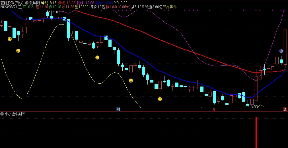
Task: Click the 小小金牛副图 sub-chart title
Action: (15, 114)
